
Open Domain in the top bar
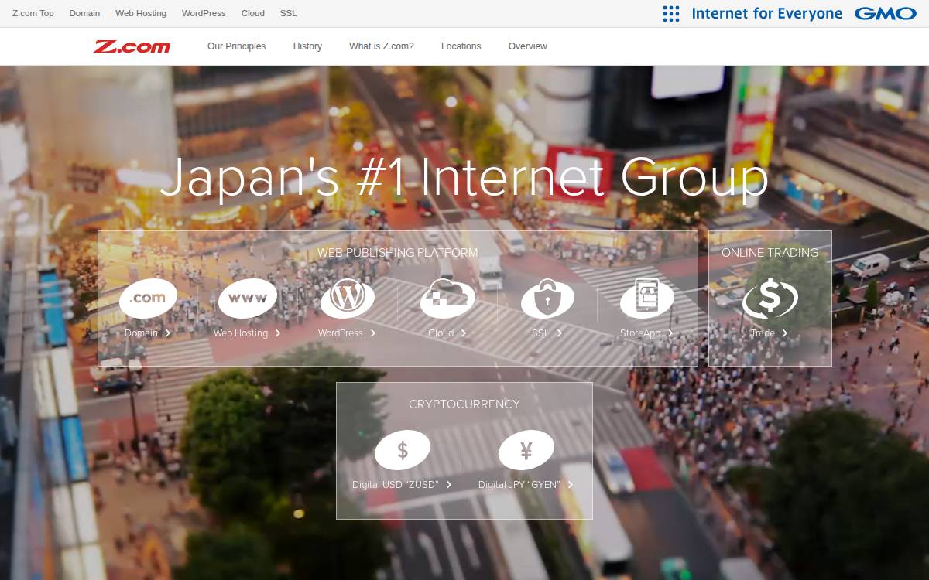84,13
